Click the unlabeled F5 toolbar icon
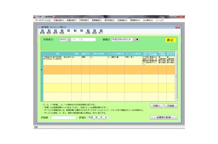This screenshot has width=218, height=144. [69, 31]
